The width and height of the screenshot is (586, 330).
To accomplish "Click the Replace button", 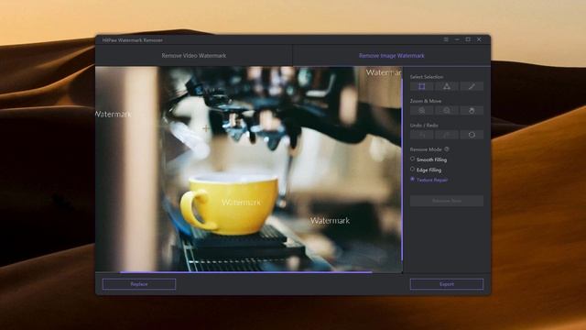I will click(139, 284).
